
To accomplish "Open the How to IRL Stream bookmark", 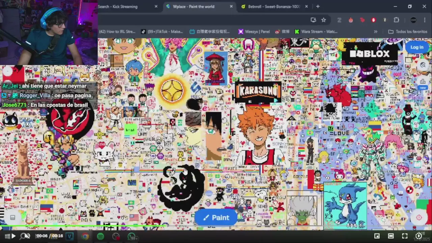I will coord(117,31).
